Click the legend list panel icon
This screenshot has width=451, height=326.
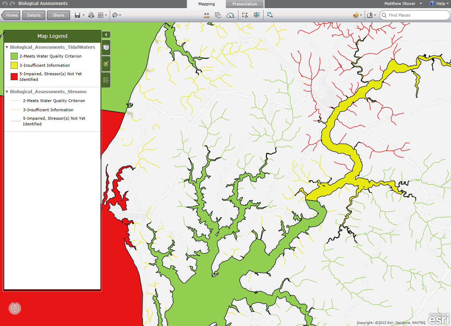106,80
